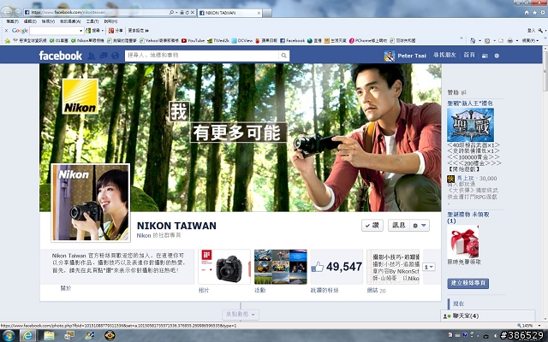Click the browser Forward arrow
548x342 pixels.
[17, 12]
